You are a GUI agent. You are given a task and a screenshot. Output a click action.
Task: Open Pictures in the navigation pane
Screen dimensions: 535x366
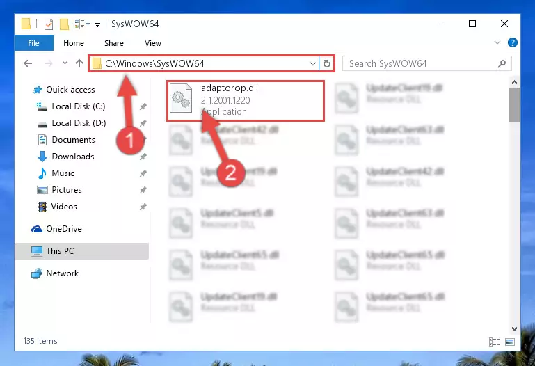click(67, 190)
